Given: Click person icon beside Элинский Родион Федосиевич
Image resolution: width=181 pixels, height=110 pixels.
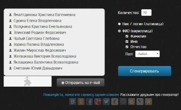Looking at the screenshot, I should pyautogui.click(x=10, y=32).
